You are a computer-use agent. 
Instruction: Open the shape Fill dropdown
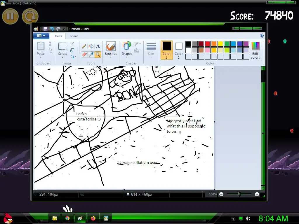pos(137,50)
